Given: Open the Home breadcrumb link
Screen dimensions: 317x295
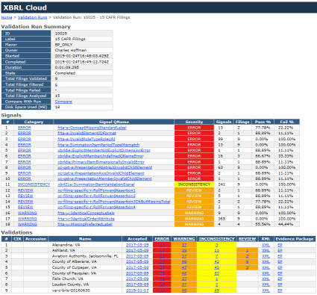Looking at the screenshot, I should [x=7, y=17].
